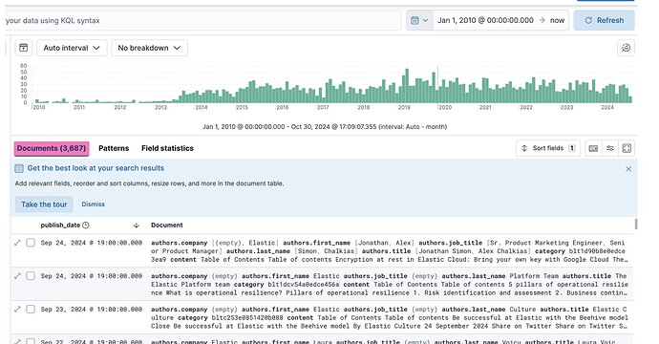Open the chart edit visualization icon

coord(626,48)
